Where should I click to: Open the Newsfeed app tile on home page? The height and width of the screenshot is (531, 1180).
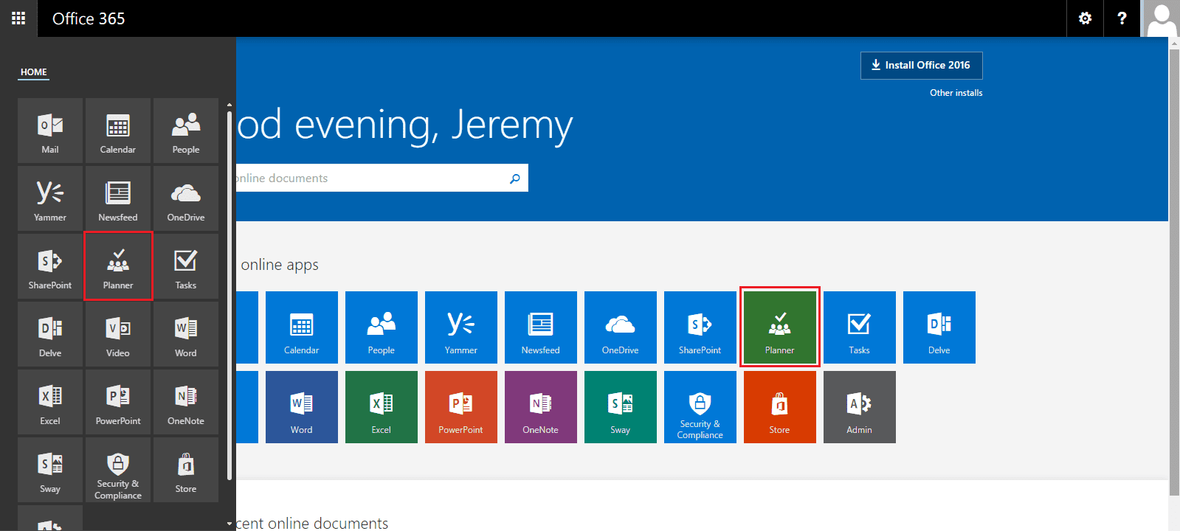[x=541, y=327]
